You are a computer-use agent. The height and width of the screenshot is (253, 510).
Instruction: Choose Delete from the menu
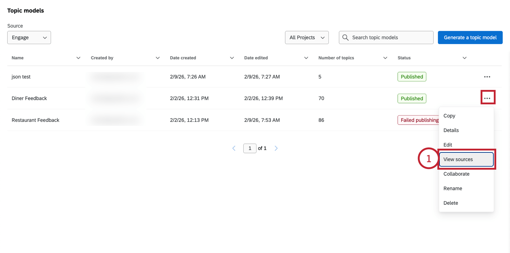click(x=451, y=203)
